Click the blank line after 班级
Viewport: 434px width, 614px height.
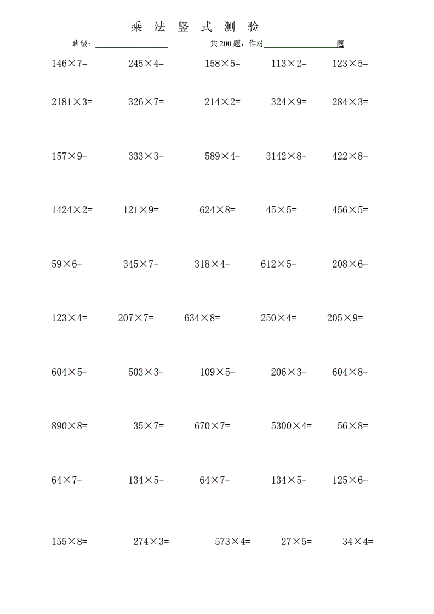pyautogui.click(x=132, y=45)
